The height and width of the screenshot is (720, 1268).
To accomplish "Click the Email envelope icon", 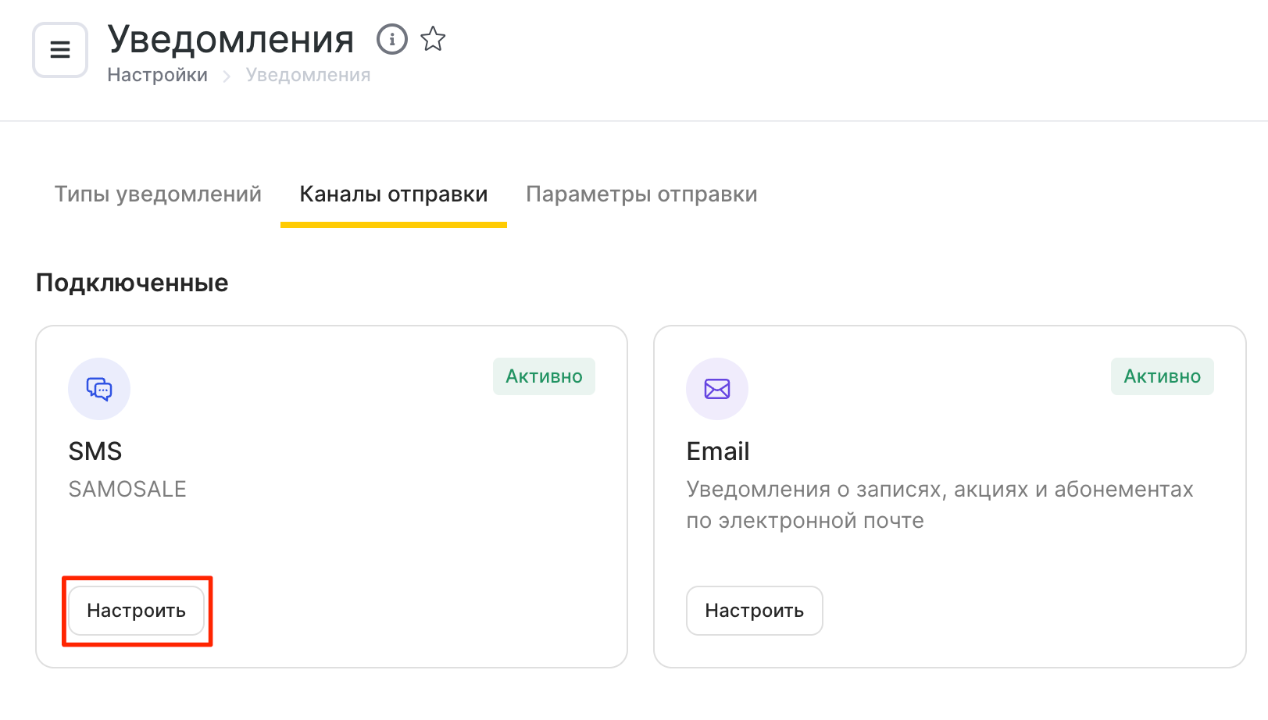I will 717,389.
